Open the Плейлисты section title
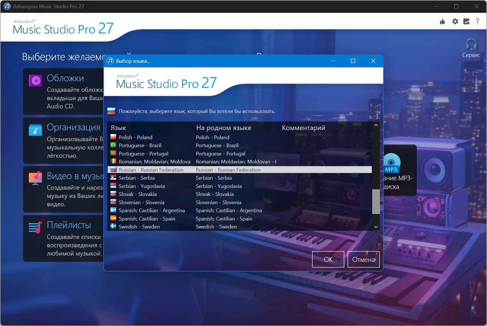This screenshot has height=326, width=487. [x=69, y=225]
